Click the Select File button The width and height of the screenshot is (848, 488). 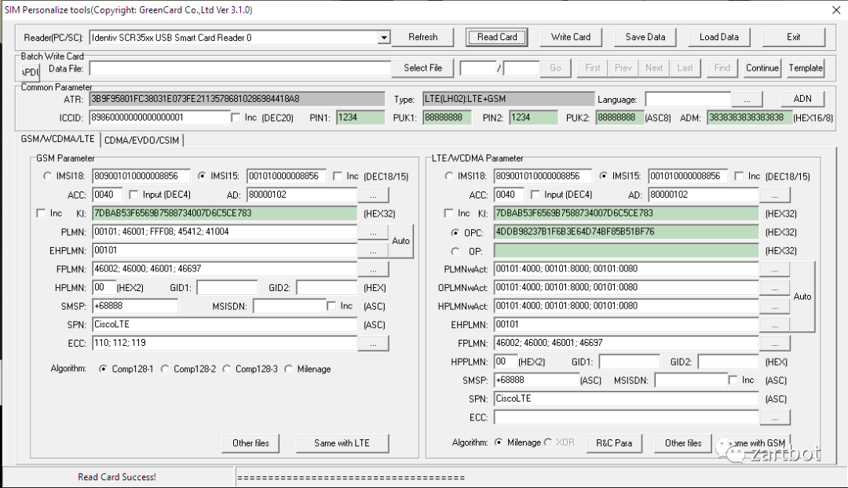[422, 68]
